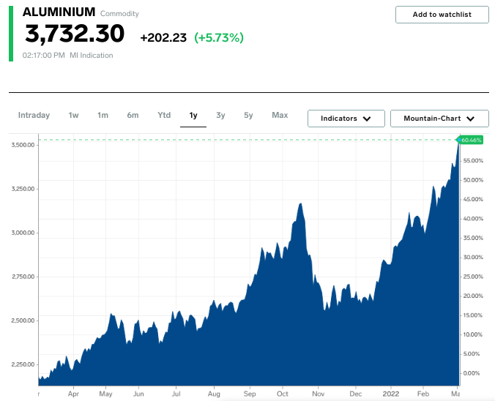This screenshot has height=401, width=495.
Task: Click the (+5.73%) percent change
Action: pos(219,38)
